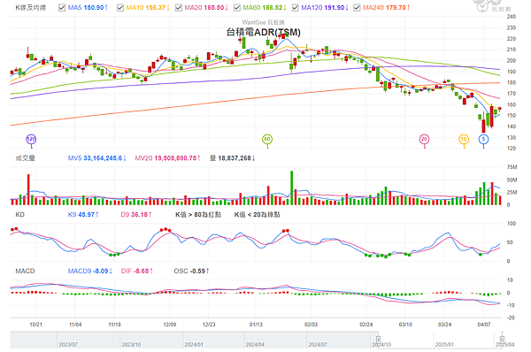
Task: Click the 02/03 date axis label
Action: (x=311, y=325)
